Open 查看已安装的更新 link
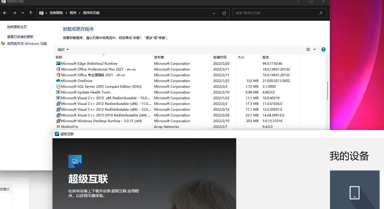 [x=20, y=37]
